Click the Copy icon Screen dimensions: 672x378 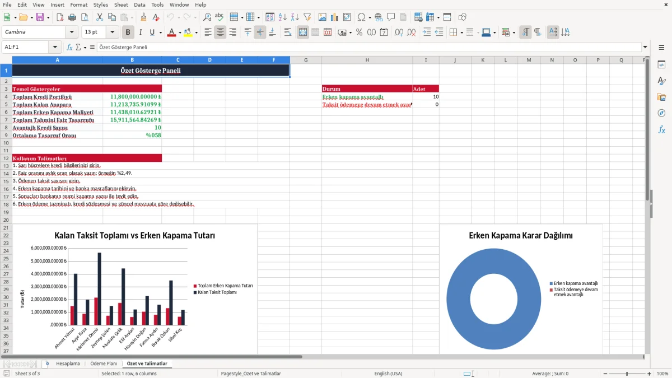(x=111, y=17)
